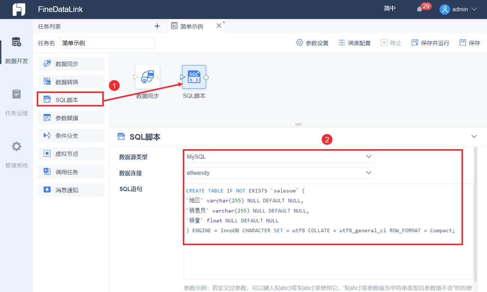
Task: Click the 调度配置 button label
Action: (359, 43)
